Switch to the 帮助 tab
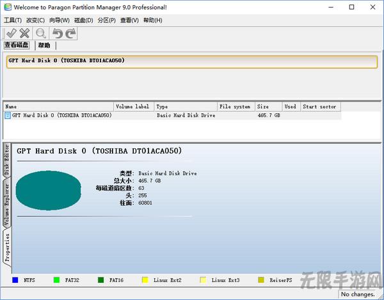 [44, 45]
